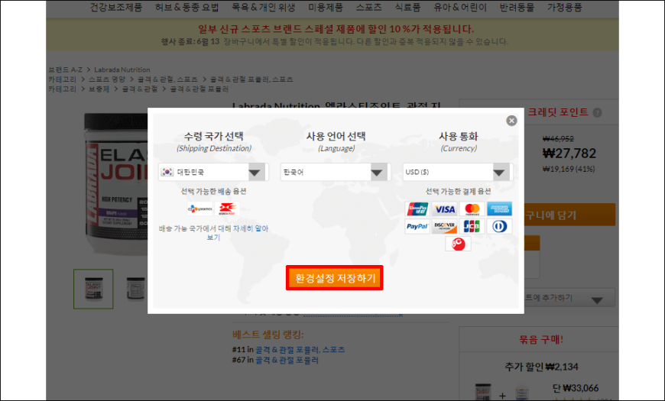Screen dimensions: 665x401
Task: Open the 식료품 menu
Action: [x=407, y=7]
